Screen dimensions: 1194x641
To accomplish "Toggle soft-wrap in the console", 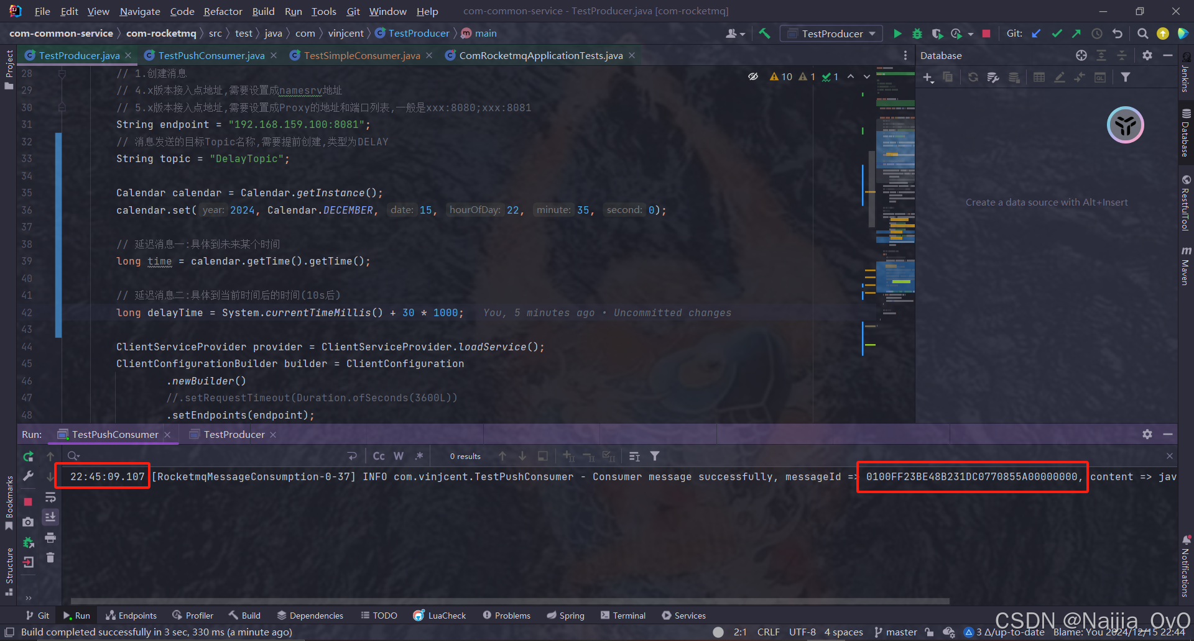I will click(50, 498).
